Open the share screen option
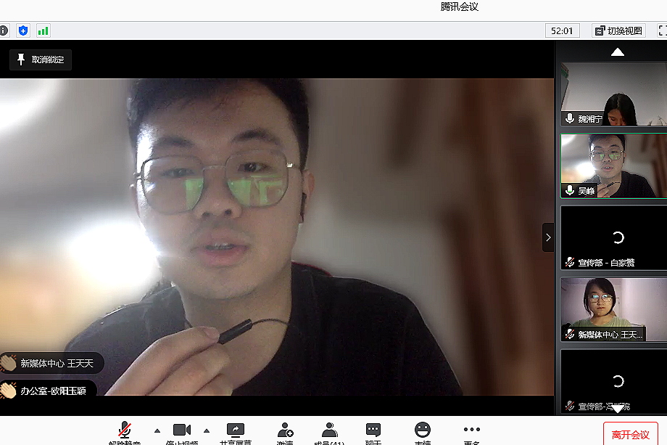Screen dimensions: 667x445 click(x=235, y=430)
